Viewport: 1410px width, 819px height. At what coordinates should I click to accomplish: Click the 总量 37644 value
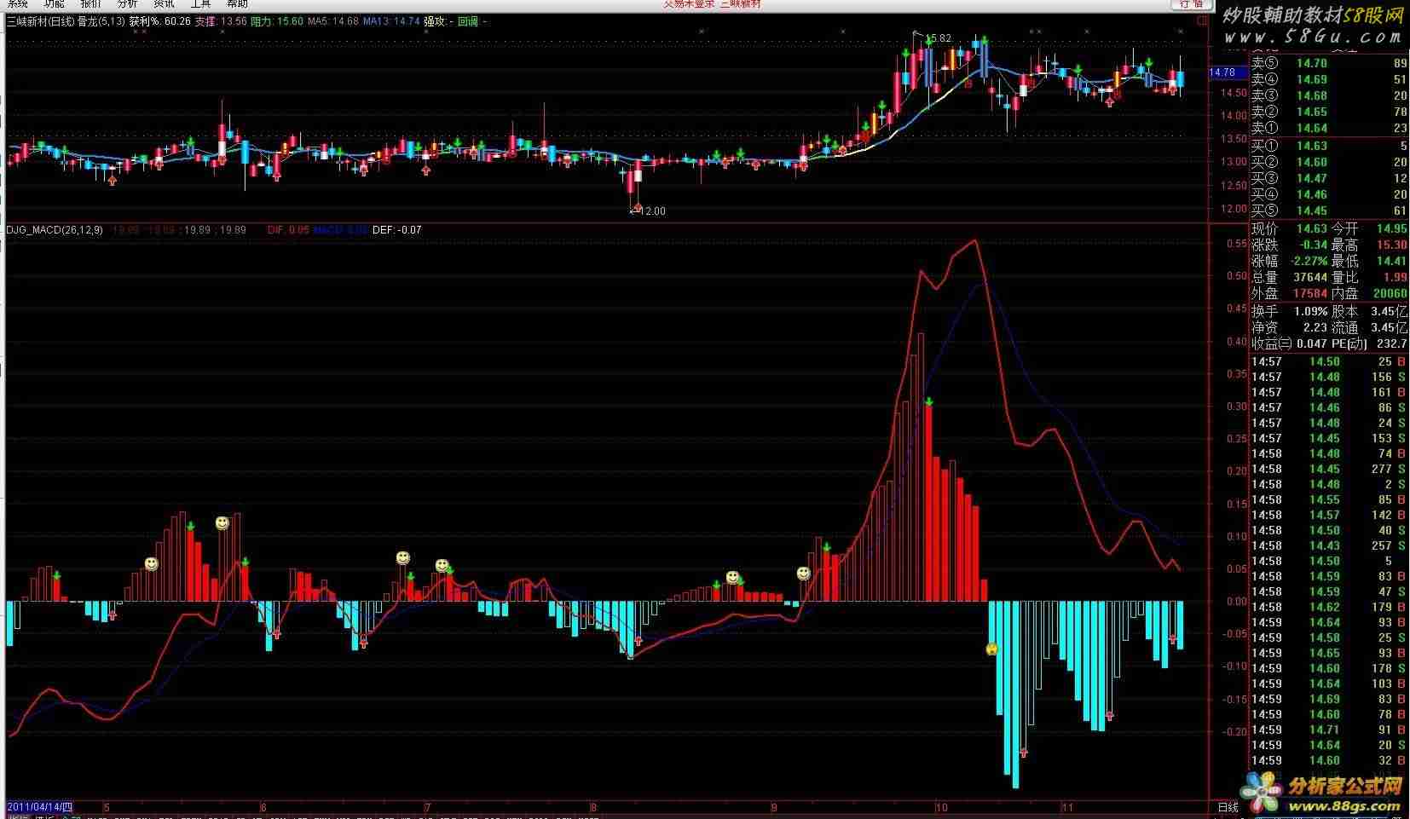(x=1309, y=277)
